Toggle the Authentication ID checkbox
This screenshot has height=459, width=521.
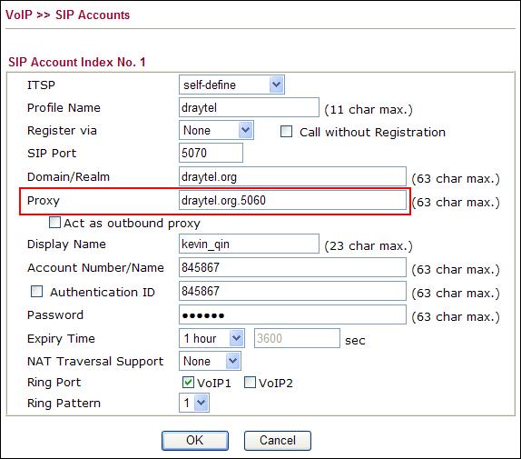[36, 292]
